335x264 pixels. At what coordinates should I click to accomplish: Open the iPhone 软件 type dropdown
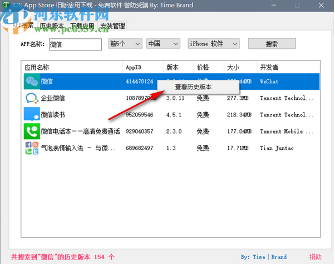coord(214,44)
